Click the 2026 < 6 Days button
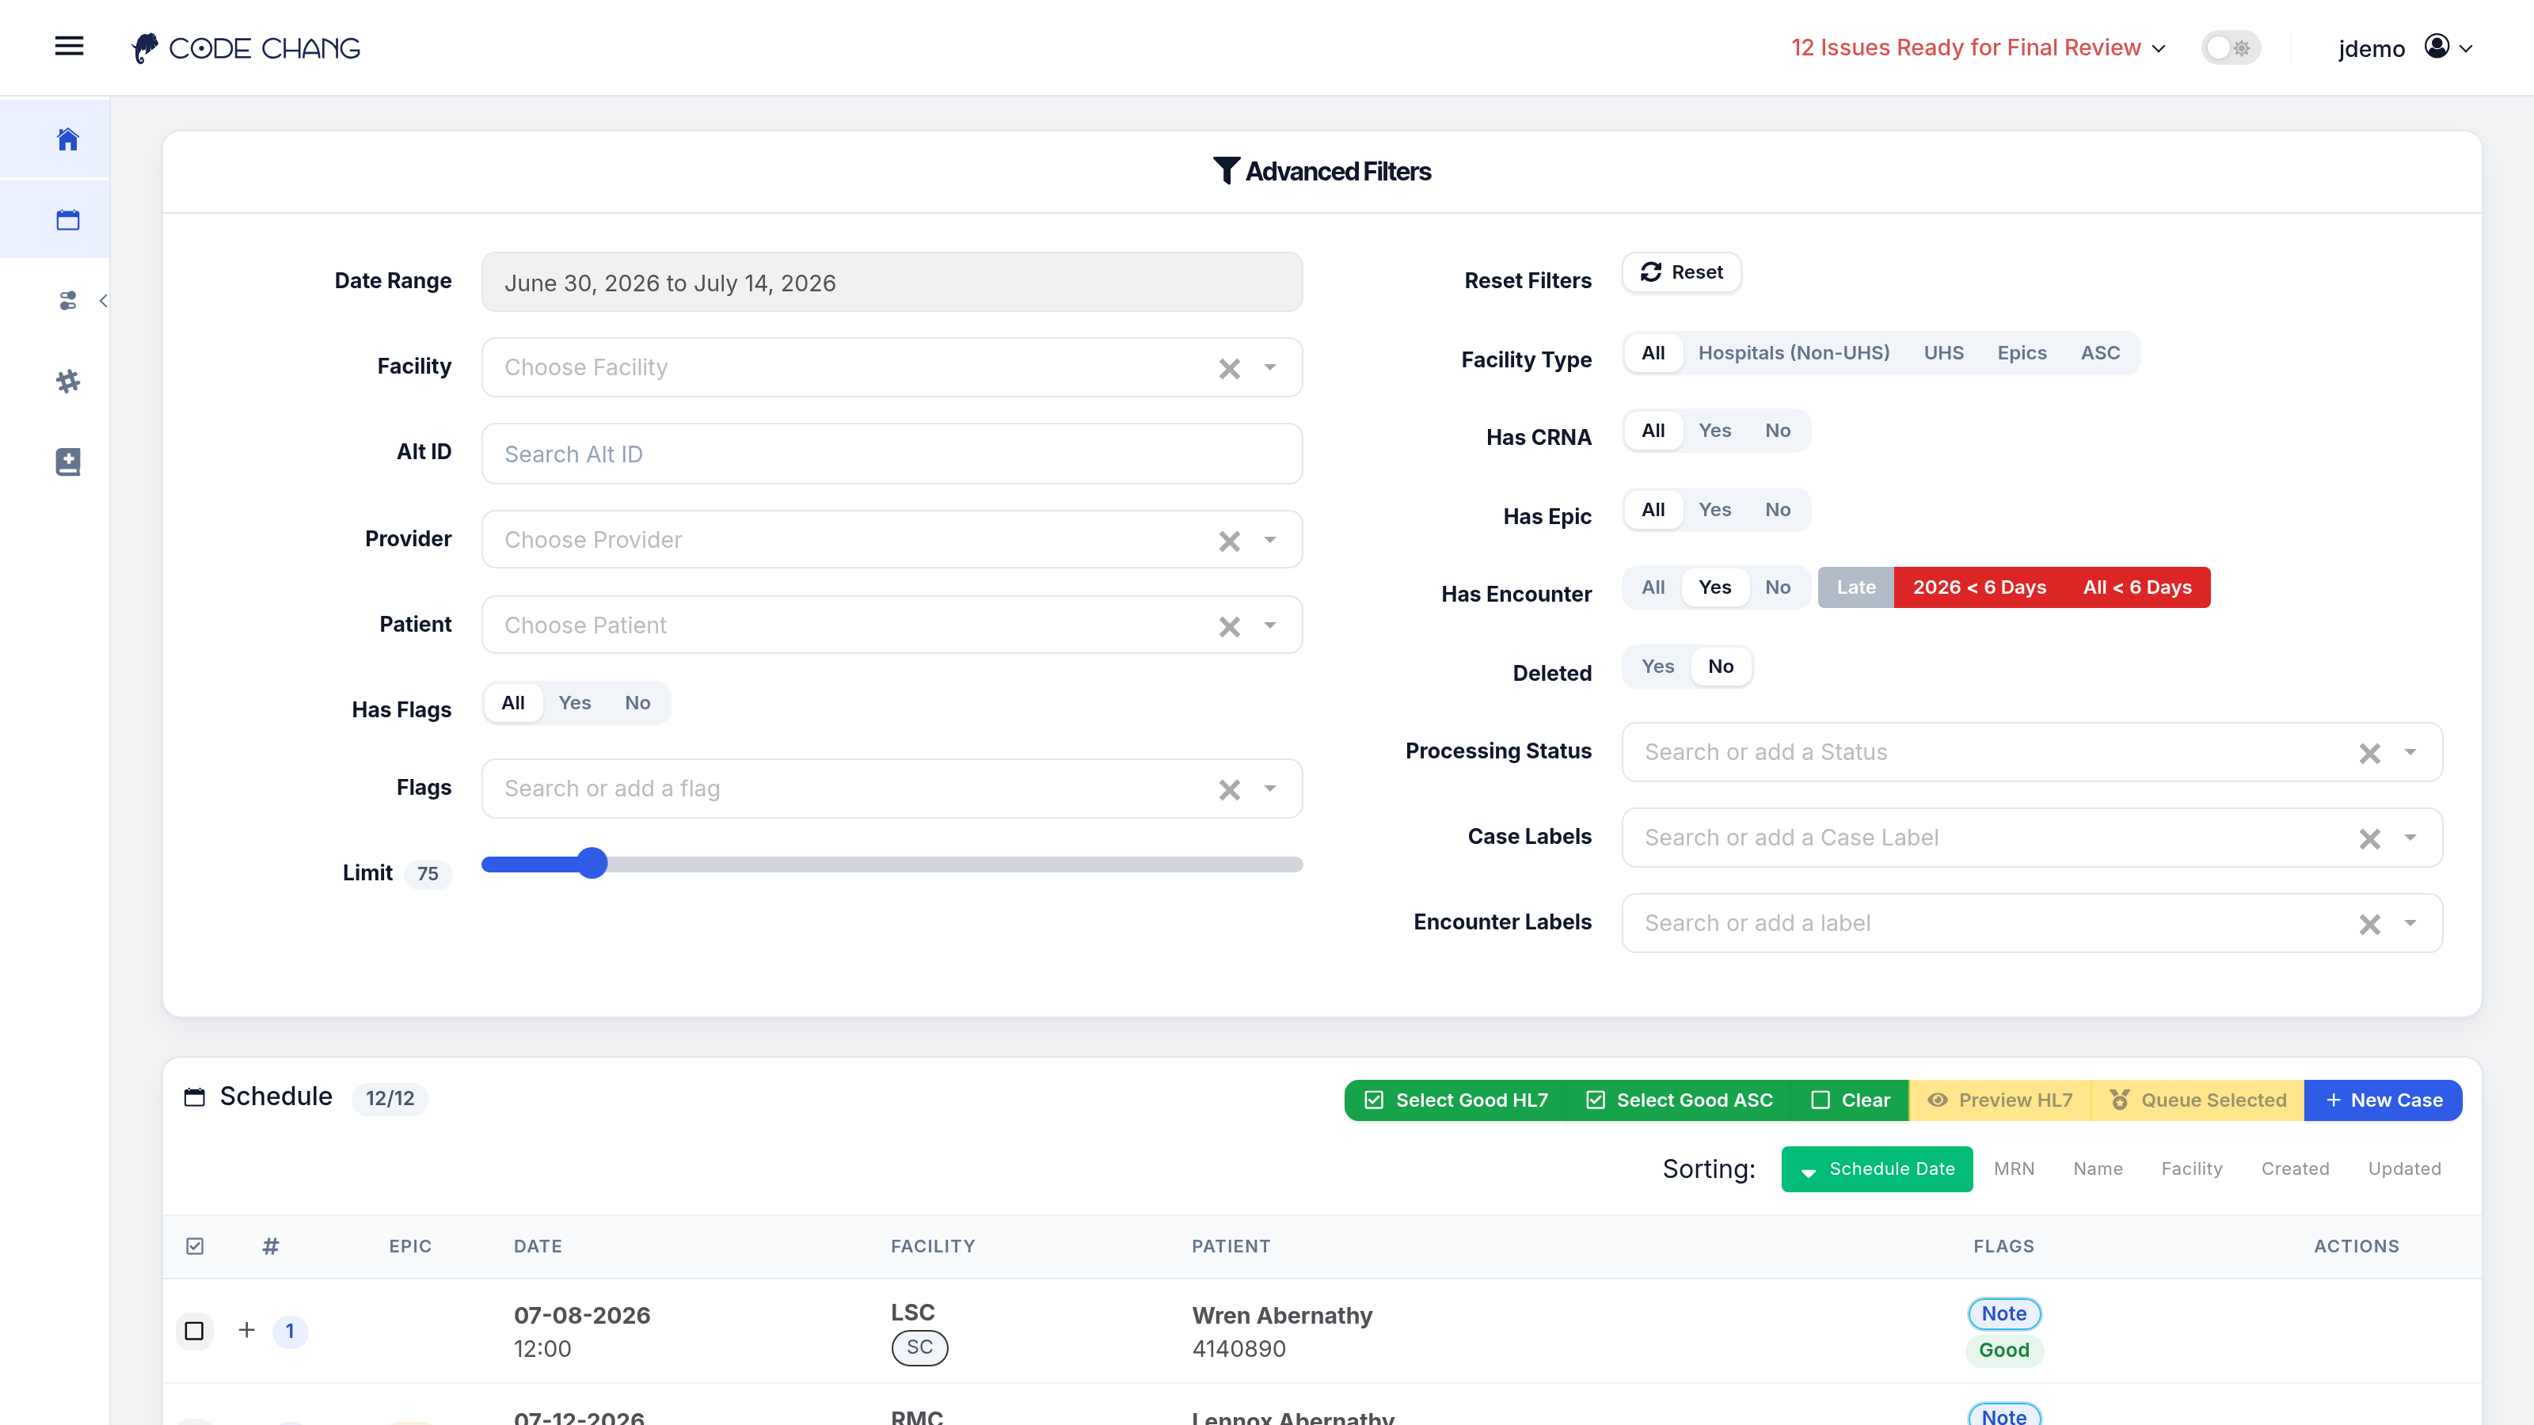This screenshot has height=1425, width=2534. point(1979,587)
